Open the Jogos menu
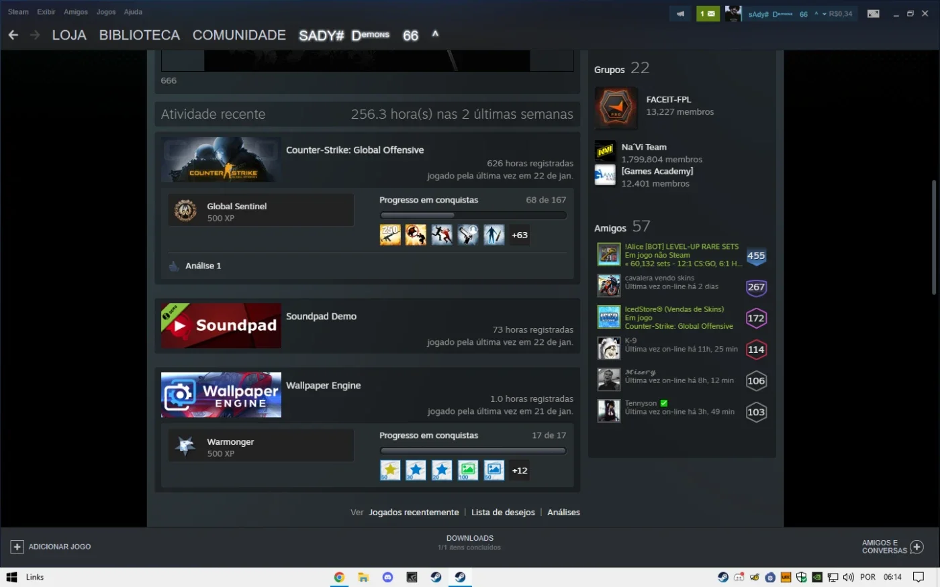The image size is (940, 587). coord(106,12)
